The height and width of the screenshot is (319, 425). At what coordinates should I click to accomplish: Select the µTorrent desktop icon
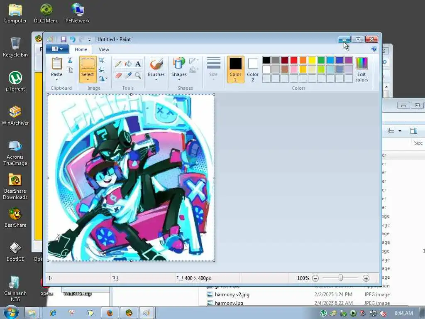15,81
